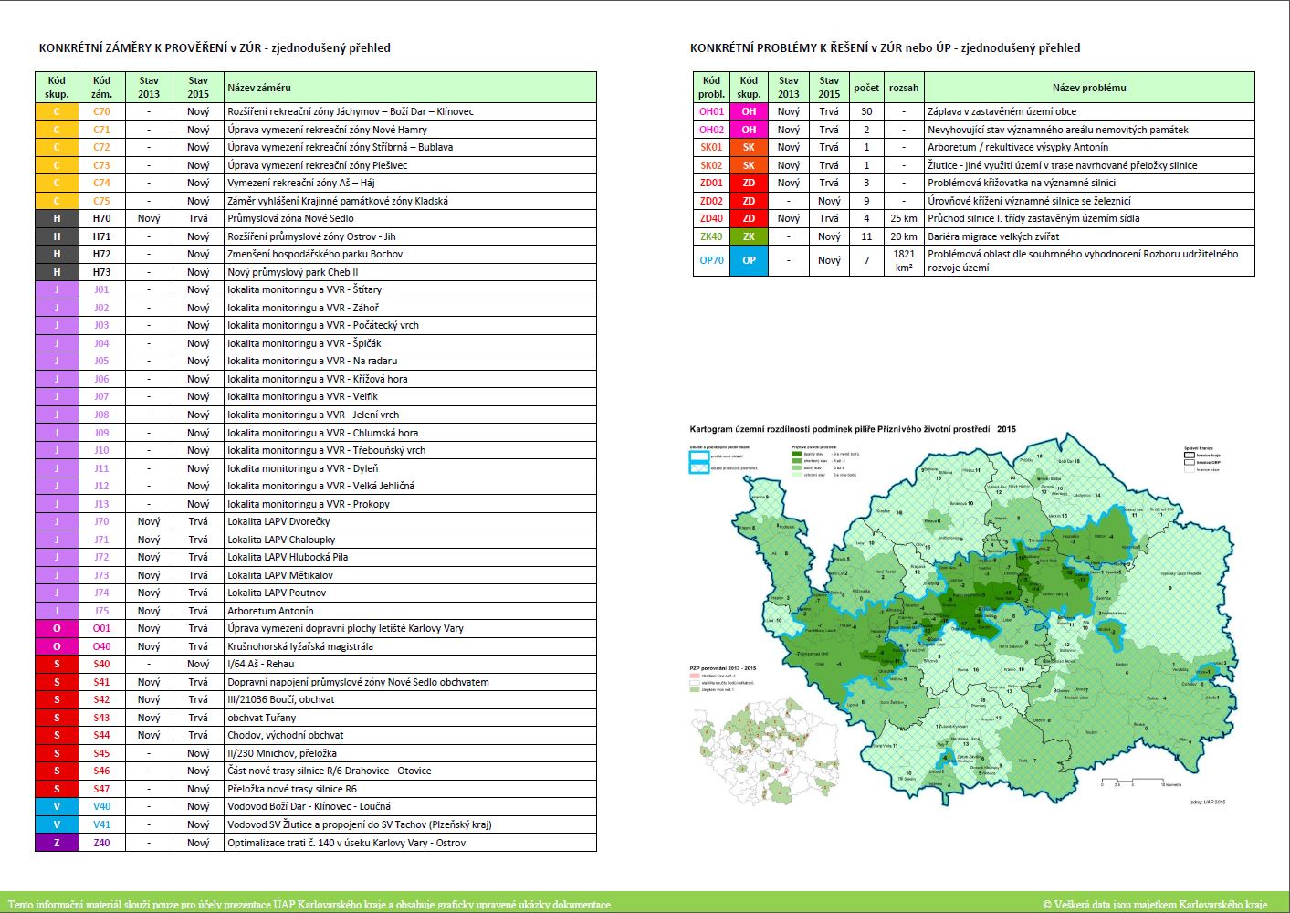The height and width of the screenshot is (913, 1290).
Task: Click the '1821 km²' rozsah value
Action: pyautogui.click(x=904, y=260)
